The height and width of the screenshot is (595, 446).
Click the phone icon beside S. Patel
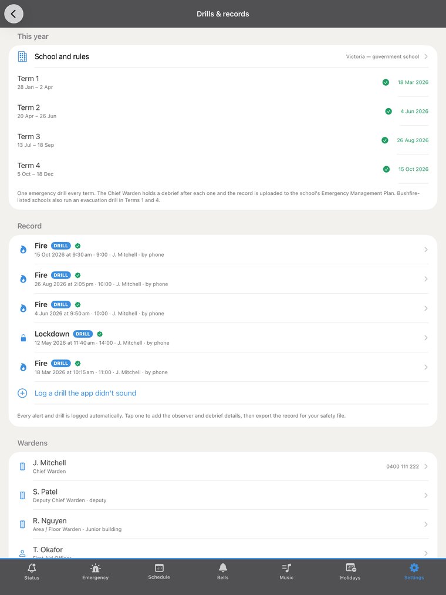[x=22, y=495]
